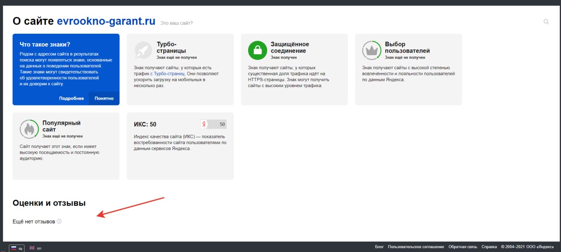Click the Понятно button
Image resolution: width=561 pixels, height=252 pixels.
tap(104, 98)
